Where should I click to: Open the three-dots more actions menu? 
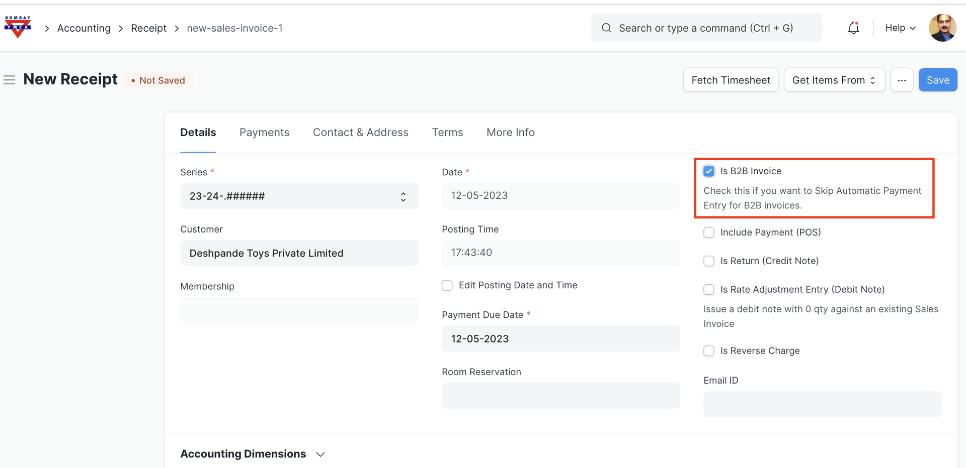tap(902, 80)
